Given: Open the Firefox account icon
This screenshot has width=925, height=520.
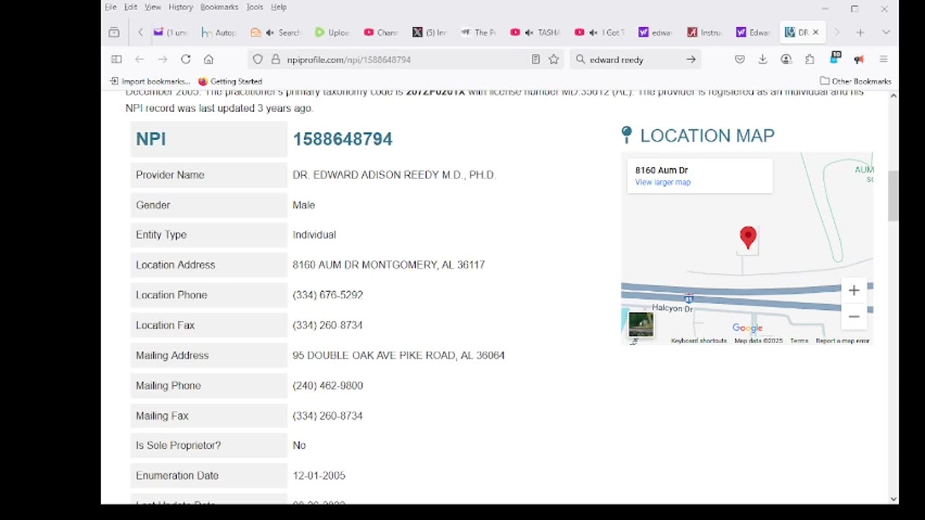Looking at the screenshot, I should pyautogui.click(x=786, y=59).
